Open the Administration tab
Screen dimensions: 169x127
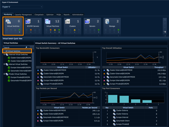pos(78,15)
